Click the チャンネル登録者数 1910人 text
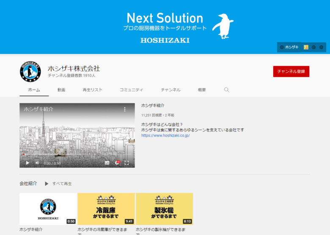This screenshot has height=235, width=330. point(71,76)
